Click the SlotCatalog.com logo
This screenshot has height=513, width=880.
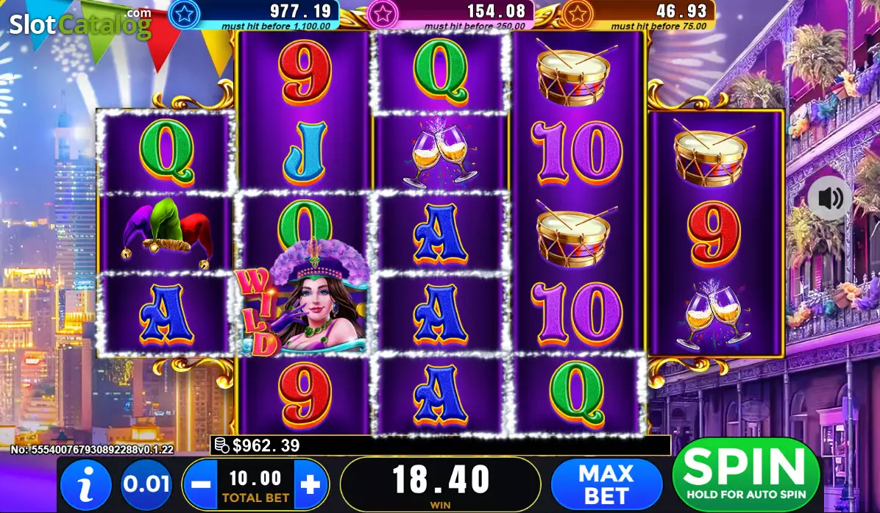pos(80,23)
